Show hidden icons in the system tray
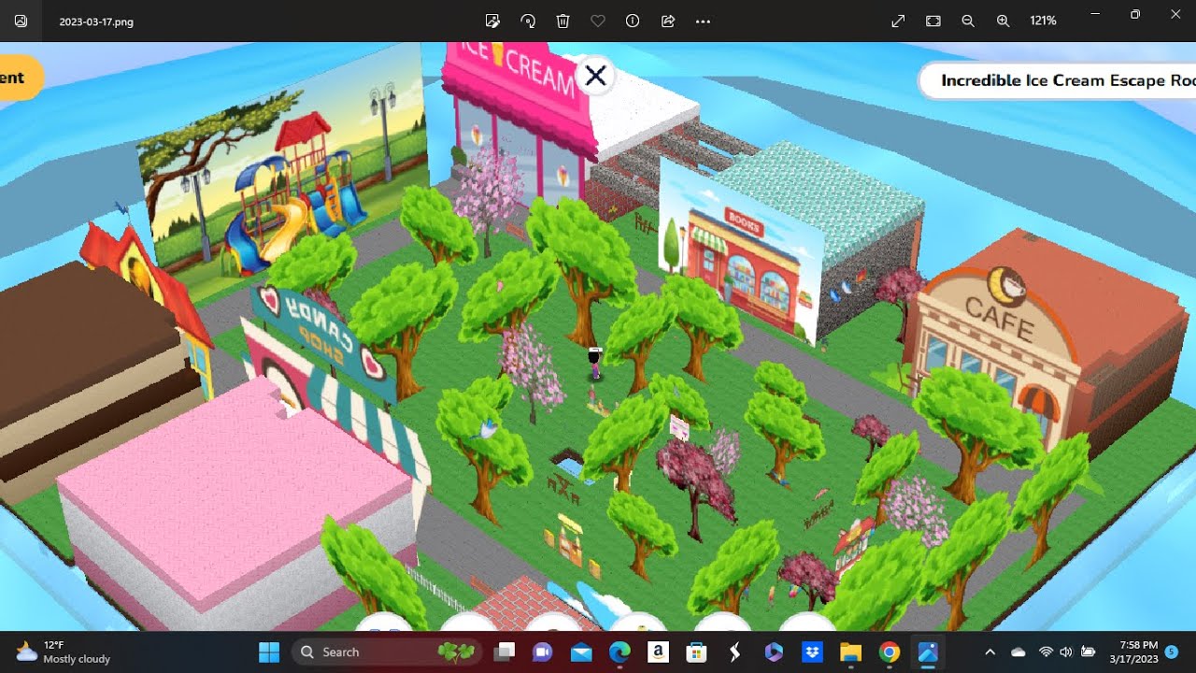Image resolution: width=1196 pixels, height=673 pixels. pyautogui.click(x=990, y=652)
